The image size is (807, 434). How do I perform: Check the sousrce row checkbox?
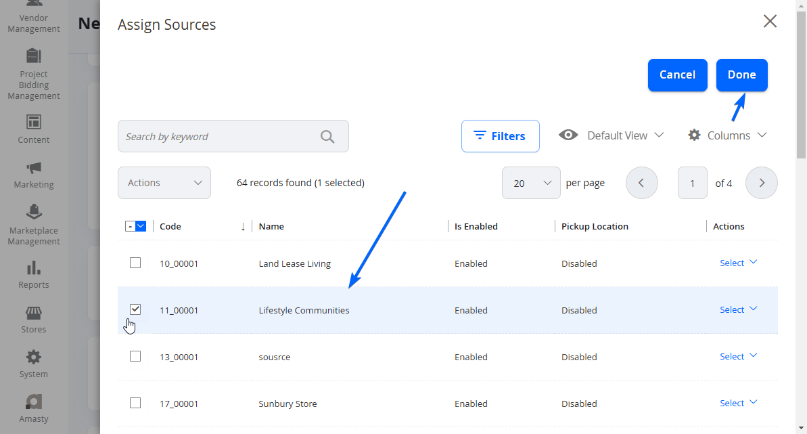[135, 356]
